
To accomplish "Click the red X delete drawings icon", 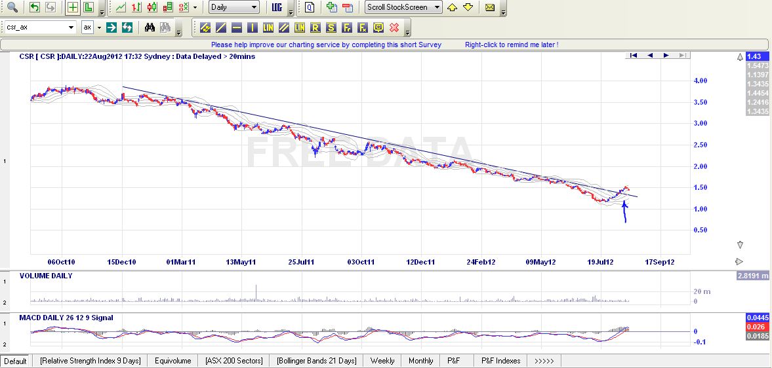I will pyautogui.click(x=394, y=28).
